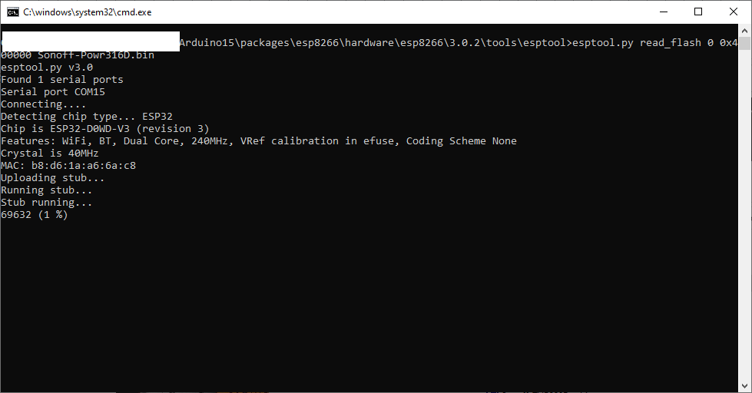This screenshot has height=393, width=752.
Task: Click the Uploading stub... line
Action: click(x=53, y=178)
